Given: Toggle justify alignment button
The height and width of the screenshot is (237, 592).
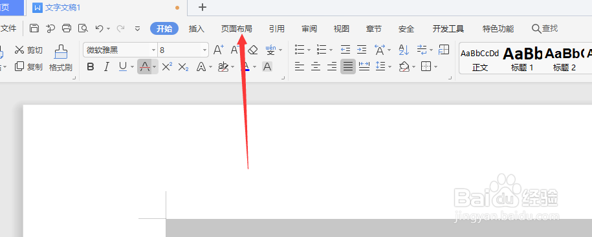Looking at the screenshot, I should (347, 67).
